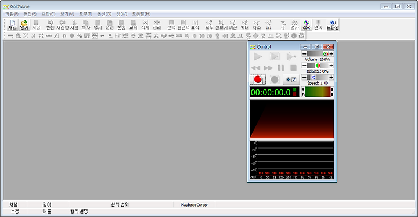
Task: Open the CDX audio extraction tool
Action: 307,25
